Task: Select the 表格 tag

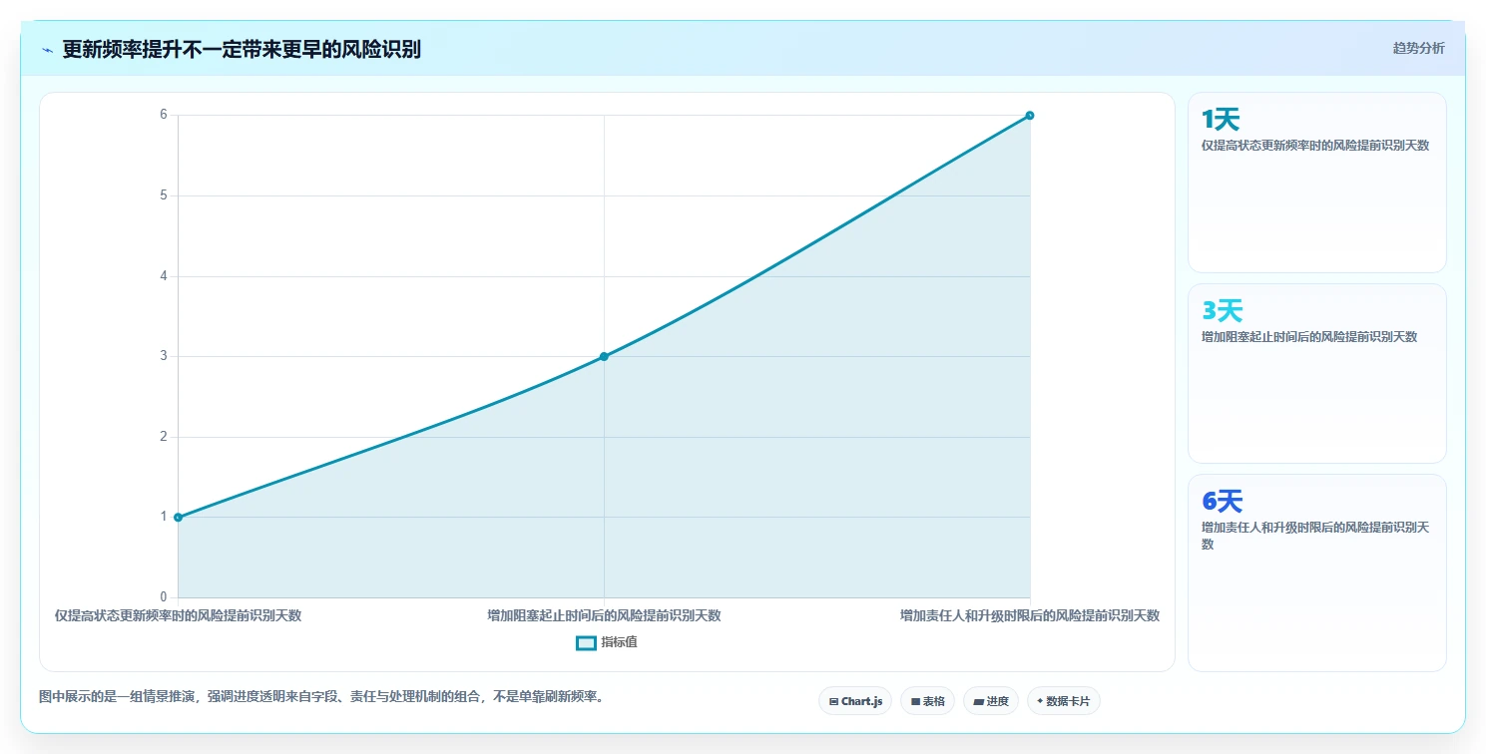Action: point(927,701)
